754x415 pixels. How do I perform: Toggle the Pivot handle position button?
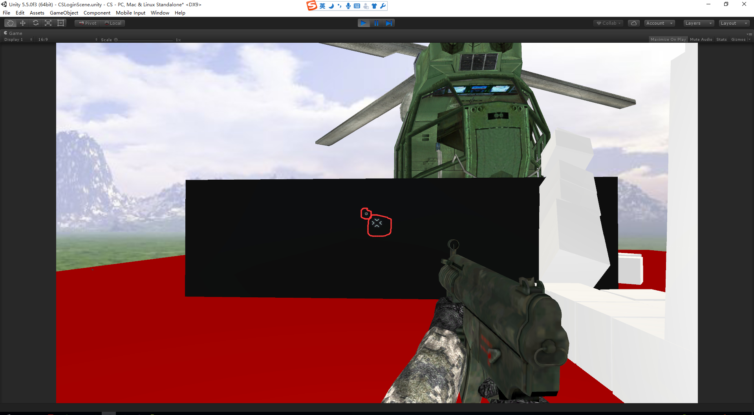click(88, 23)
